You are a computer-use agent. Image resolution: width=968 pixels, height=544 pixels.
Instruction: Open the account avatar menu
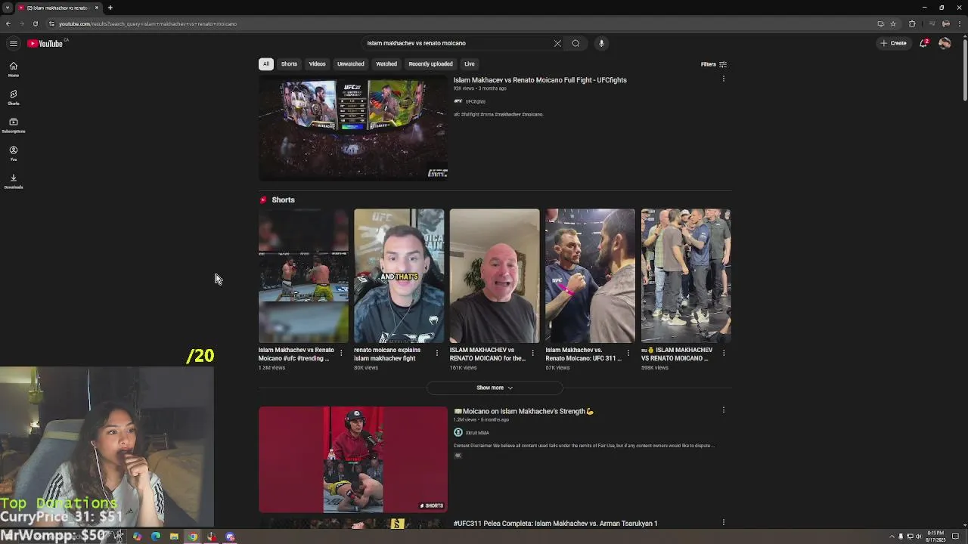945,43
